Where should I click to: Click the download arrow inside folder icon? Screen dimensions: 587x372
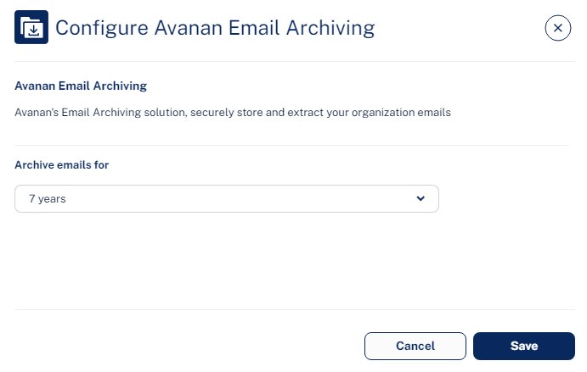point(34,31)
